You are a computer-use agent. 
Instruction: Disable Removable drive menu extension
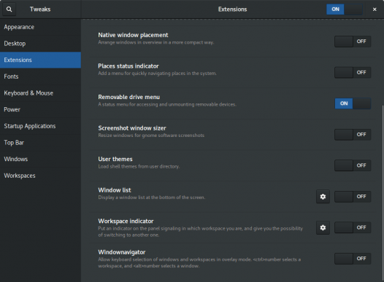[353, 103]
